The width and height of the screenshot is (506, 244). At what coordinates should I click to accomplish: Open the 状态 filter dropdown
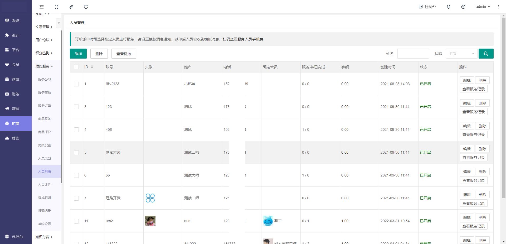(x=461, y=54)
